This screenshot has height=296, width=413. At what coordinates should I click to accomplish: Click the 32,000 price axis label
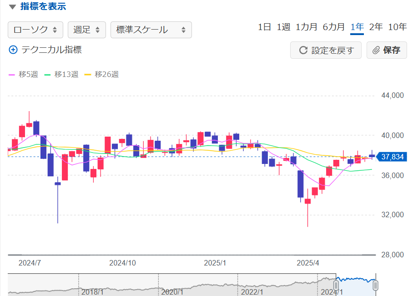coord(393,215)
